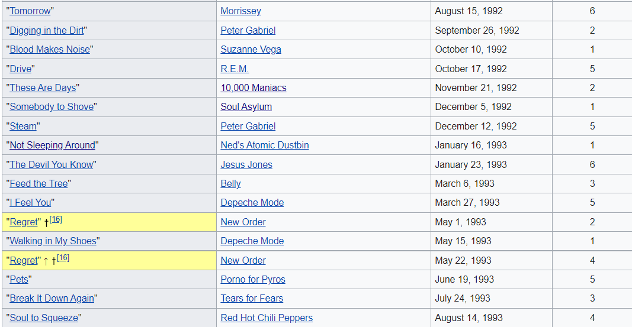Open Peter Gabriel link in Steam row
This screenshot has height=327, width=632.
248,127
